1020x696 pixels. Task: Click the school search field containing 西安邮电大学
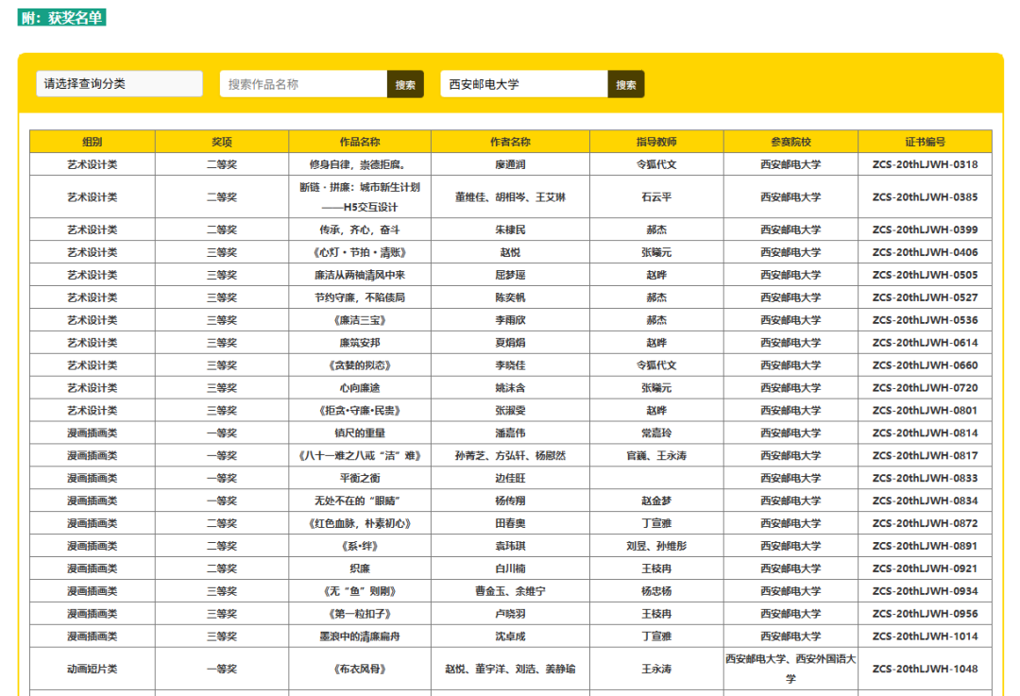pos(523,84)
